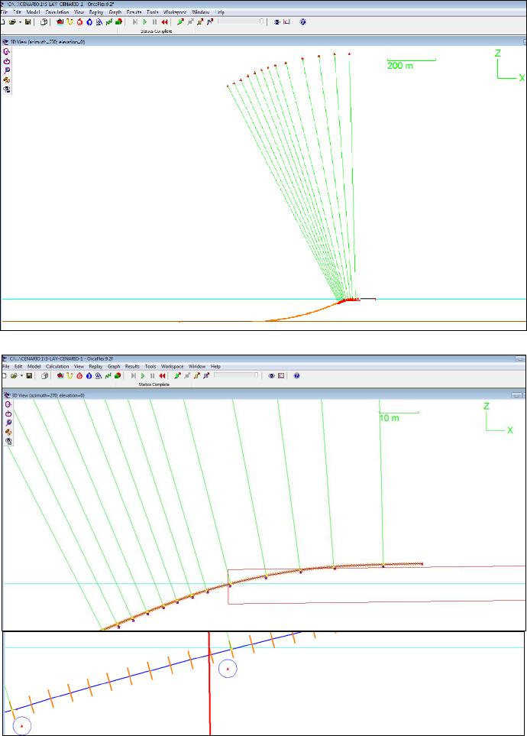Open the Model menu in the lower window
The image size is (527, 736).
tap(34, 367)
